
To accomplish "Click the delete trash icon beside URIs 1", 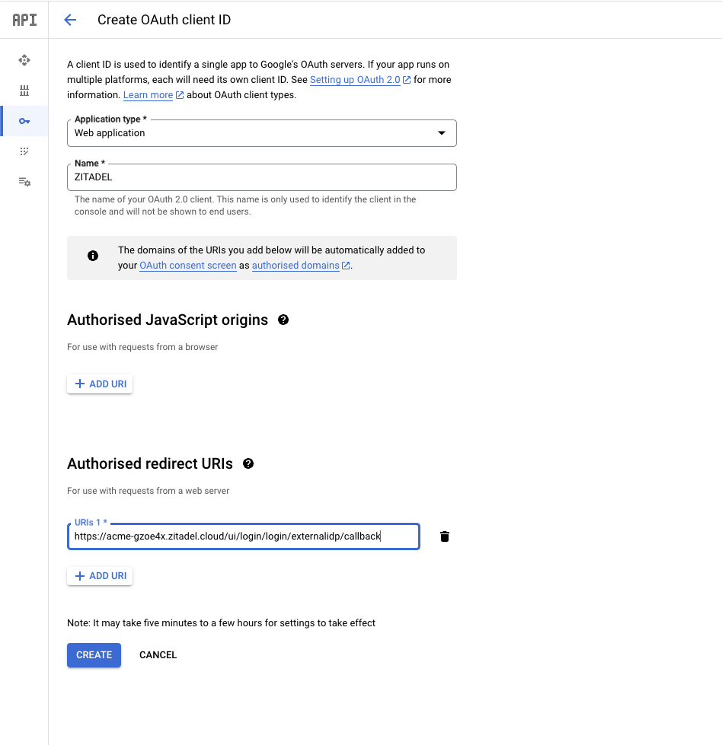I will point(444,536).
